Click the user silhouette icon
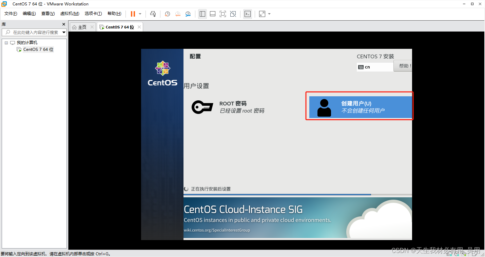Screen dimensions: 485x257 coord(324,108)
